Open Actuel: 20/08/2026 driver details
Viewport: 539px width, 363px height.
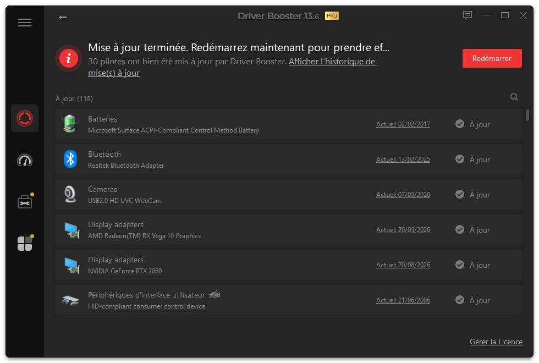(403, 265)
